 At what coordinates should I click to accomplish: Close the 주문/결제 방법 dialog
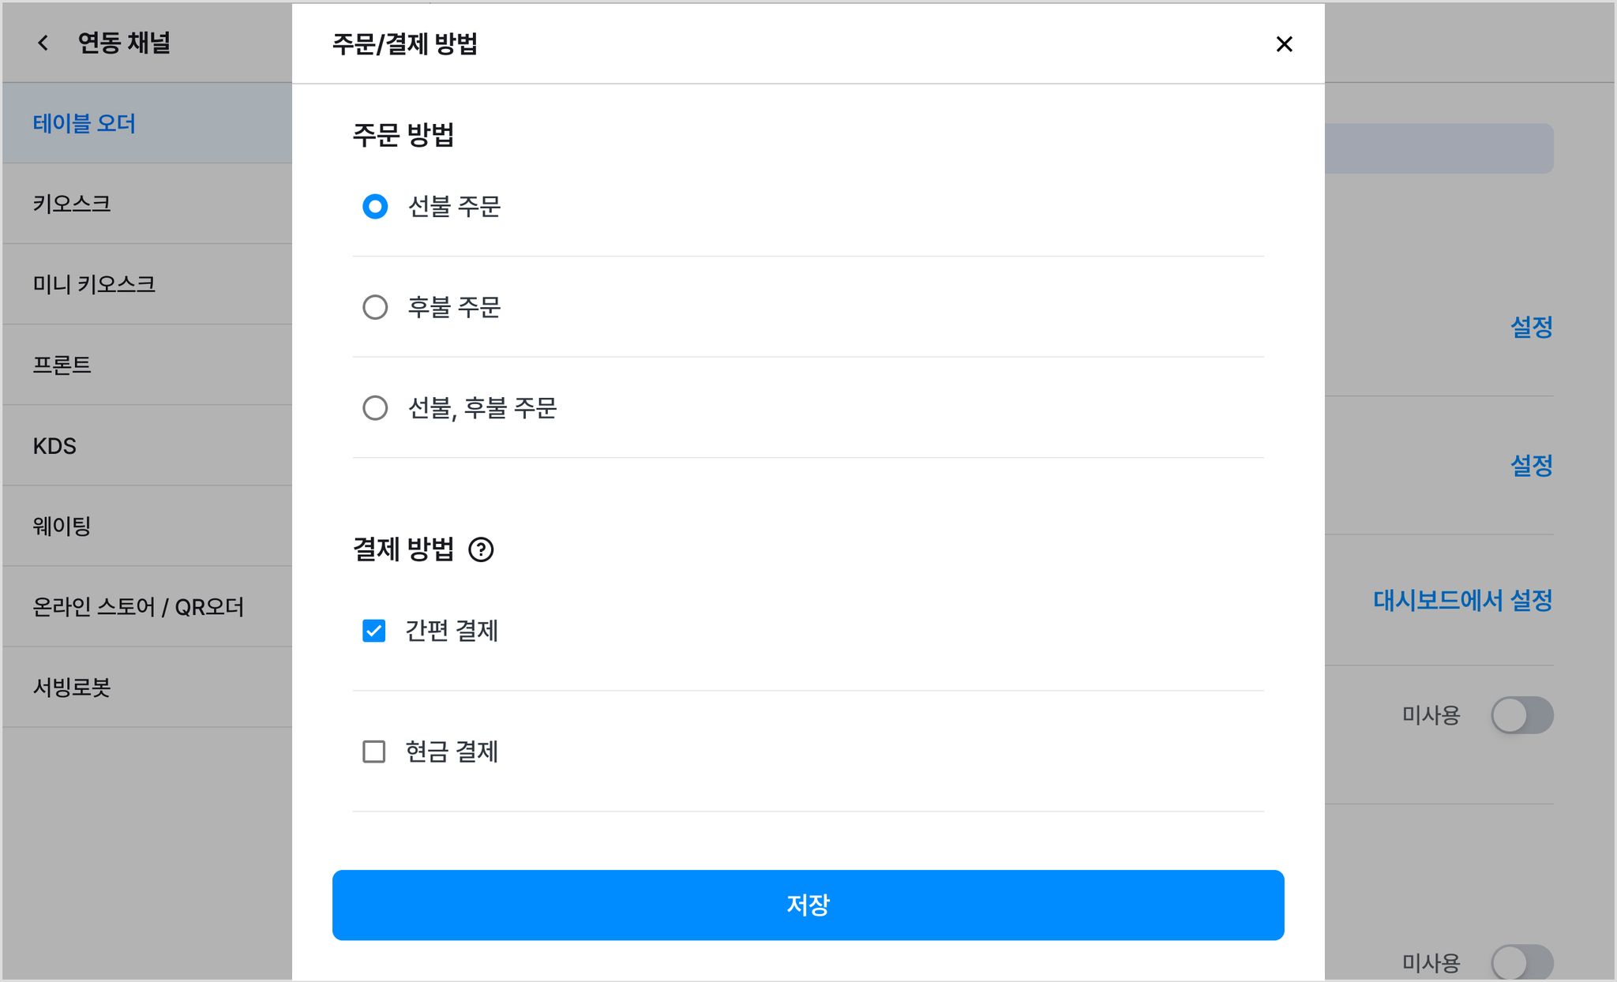(x=1284, y=44)
